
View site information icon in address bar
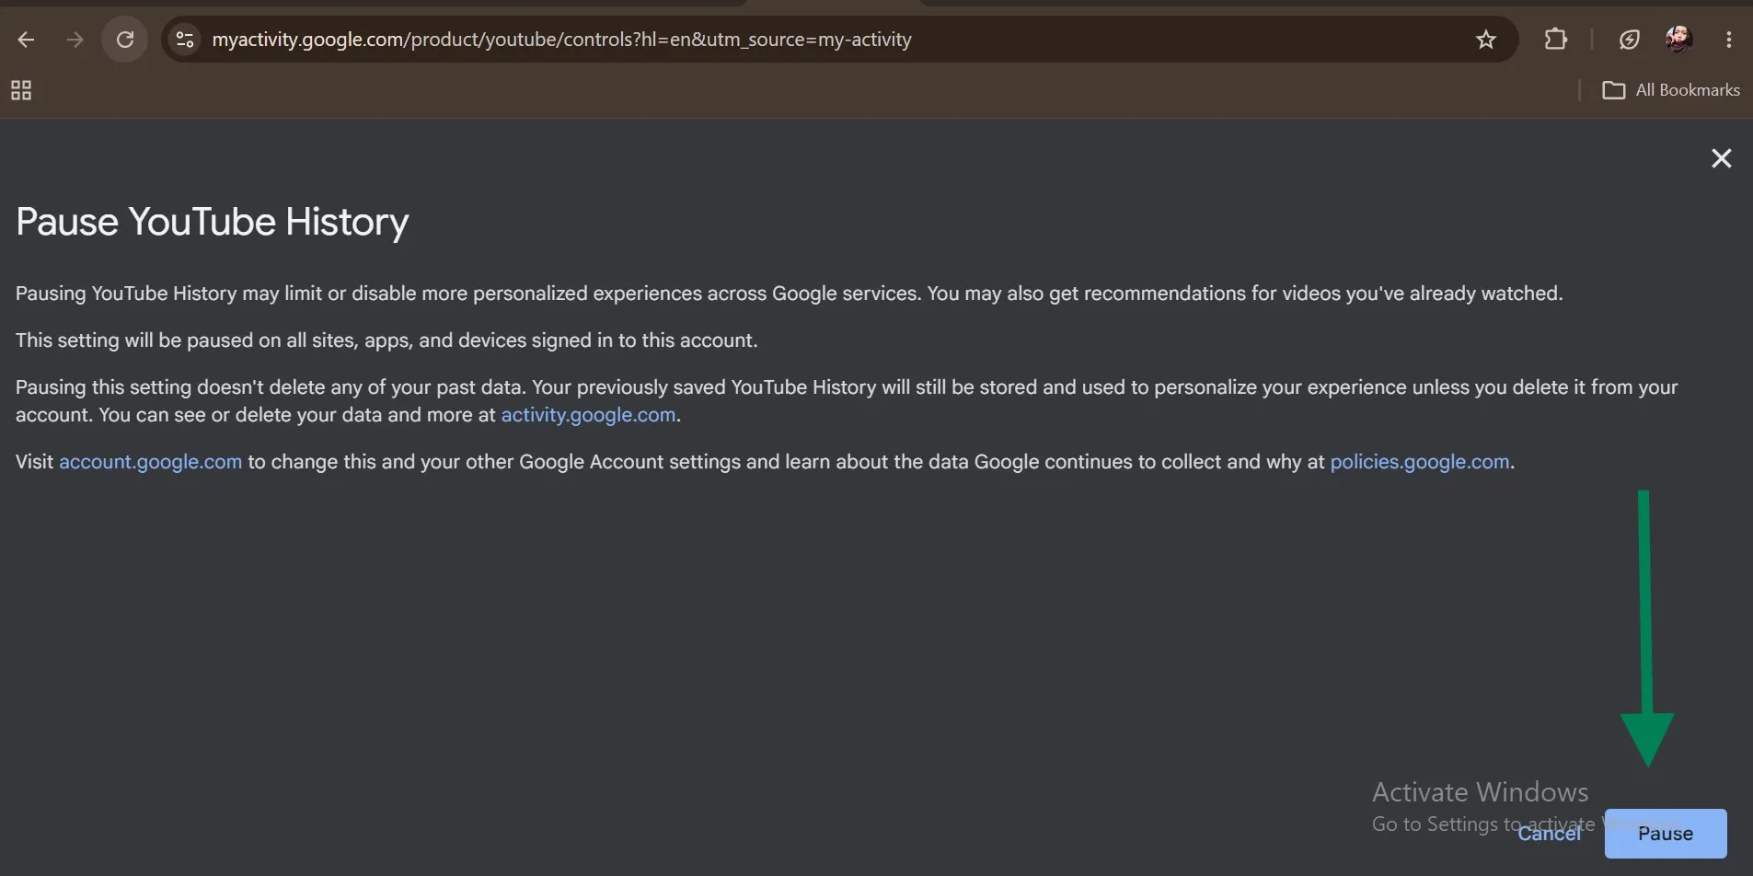click(x=185, y=40)
